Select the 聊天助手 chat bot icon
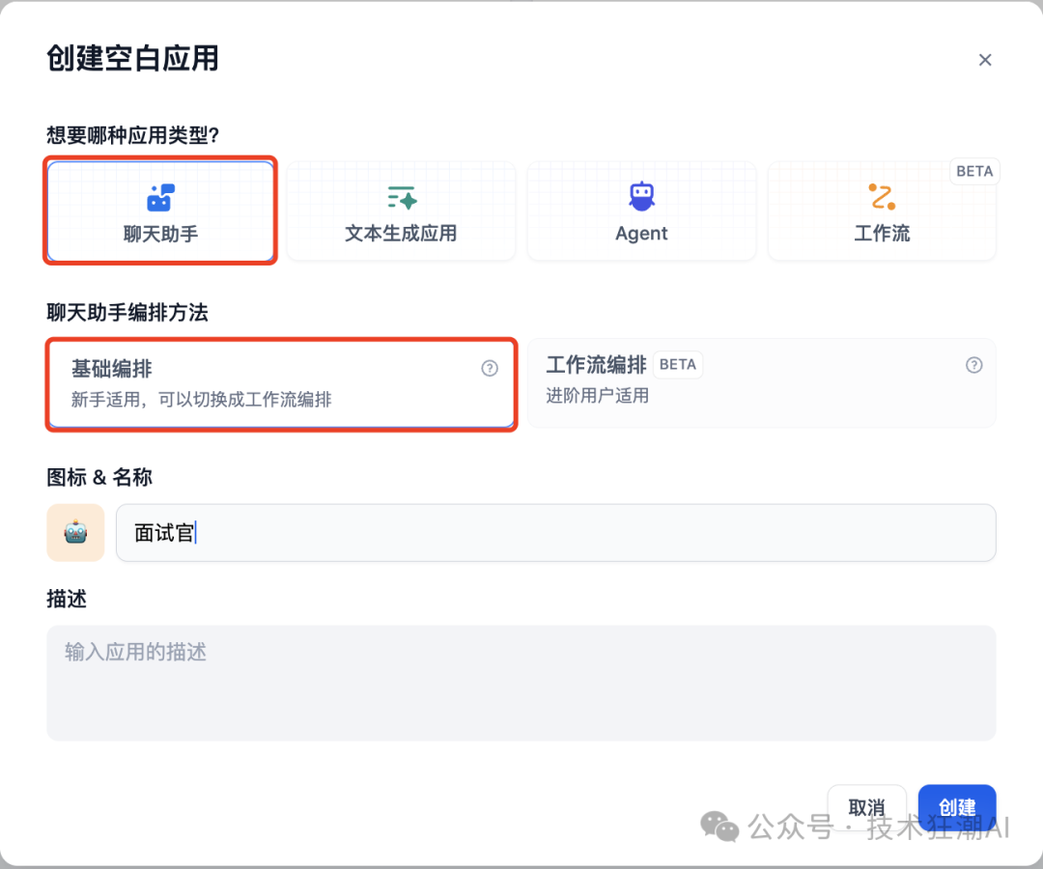Viewport: 1043px width, 869px height. (160, 198)
